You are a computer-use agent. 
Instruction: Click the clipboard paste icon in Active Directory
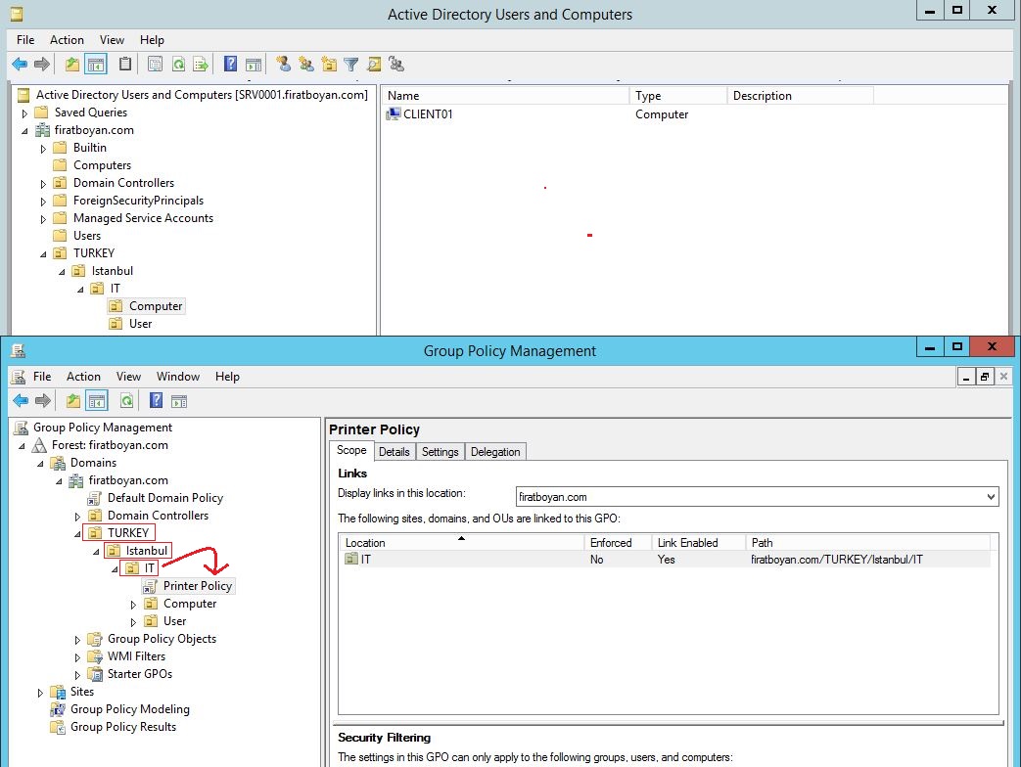[125, 65]
